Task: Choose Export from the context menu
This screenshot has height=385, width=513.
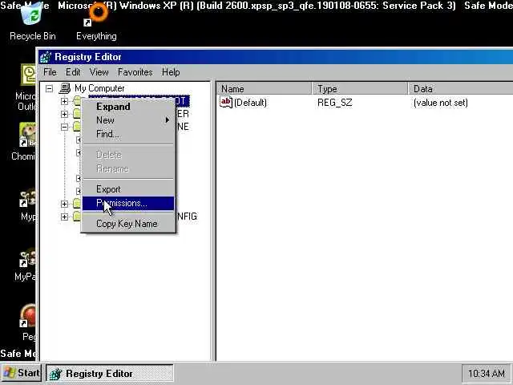Action: 128,189
